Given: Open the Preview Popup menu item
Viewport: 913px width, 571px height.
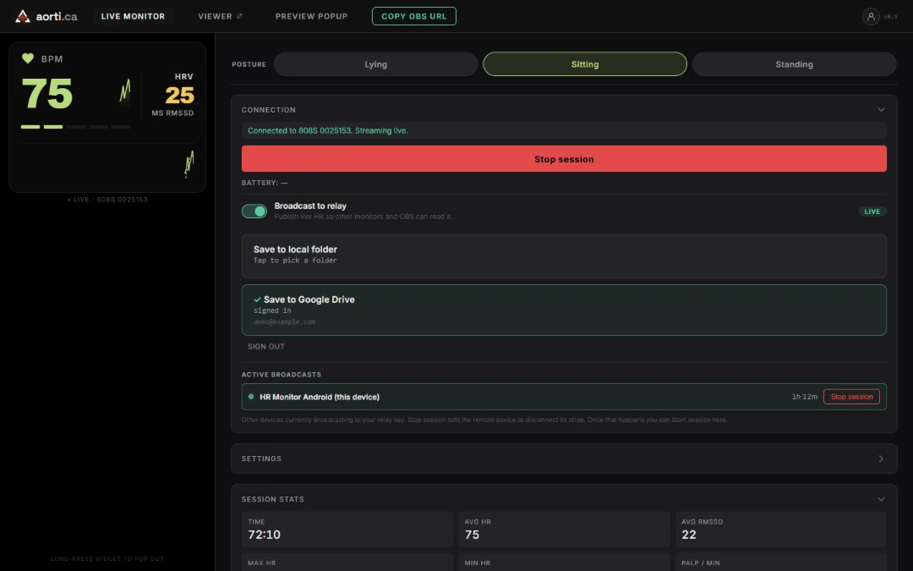Looking at the screenshot, I should [311, 16].
